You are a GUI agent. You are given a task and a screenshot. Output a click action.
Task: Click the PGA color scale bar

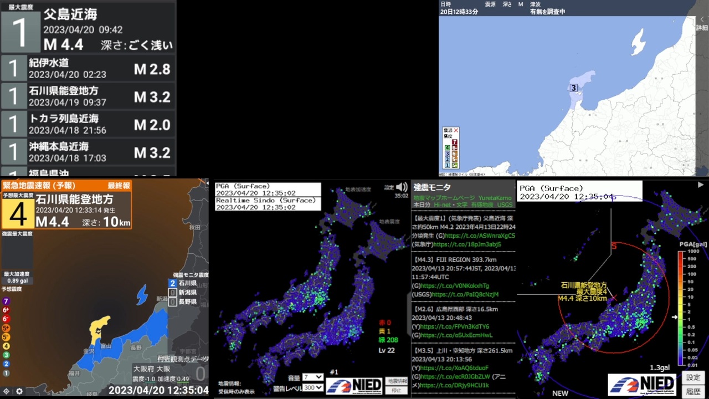point(681,308)
